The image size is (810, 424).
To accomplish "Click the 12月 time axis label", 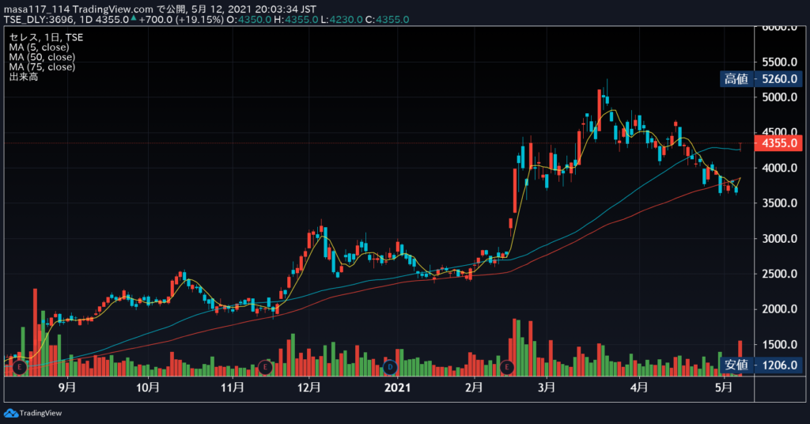I will (x=309, y=388).
